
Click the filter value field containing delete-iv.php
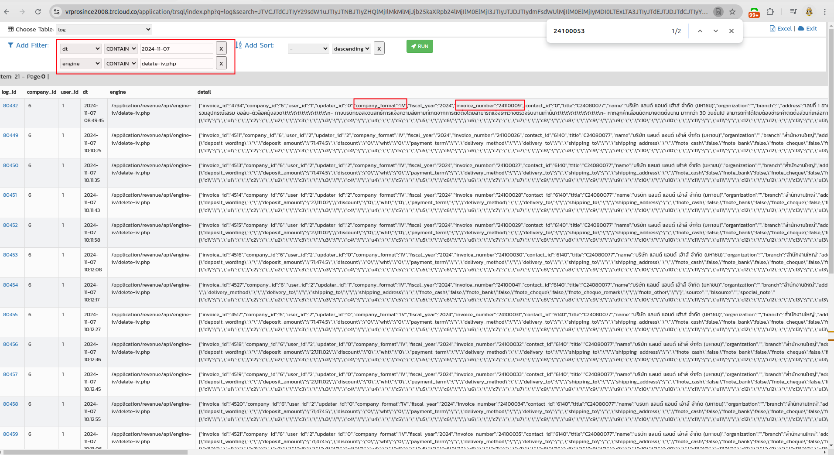tap(177, 63)
